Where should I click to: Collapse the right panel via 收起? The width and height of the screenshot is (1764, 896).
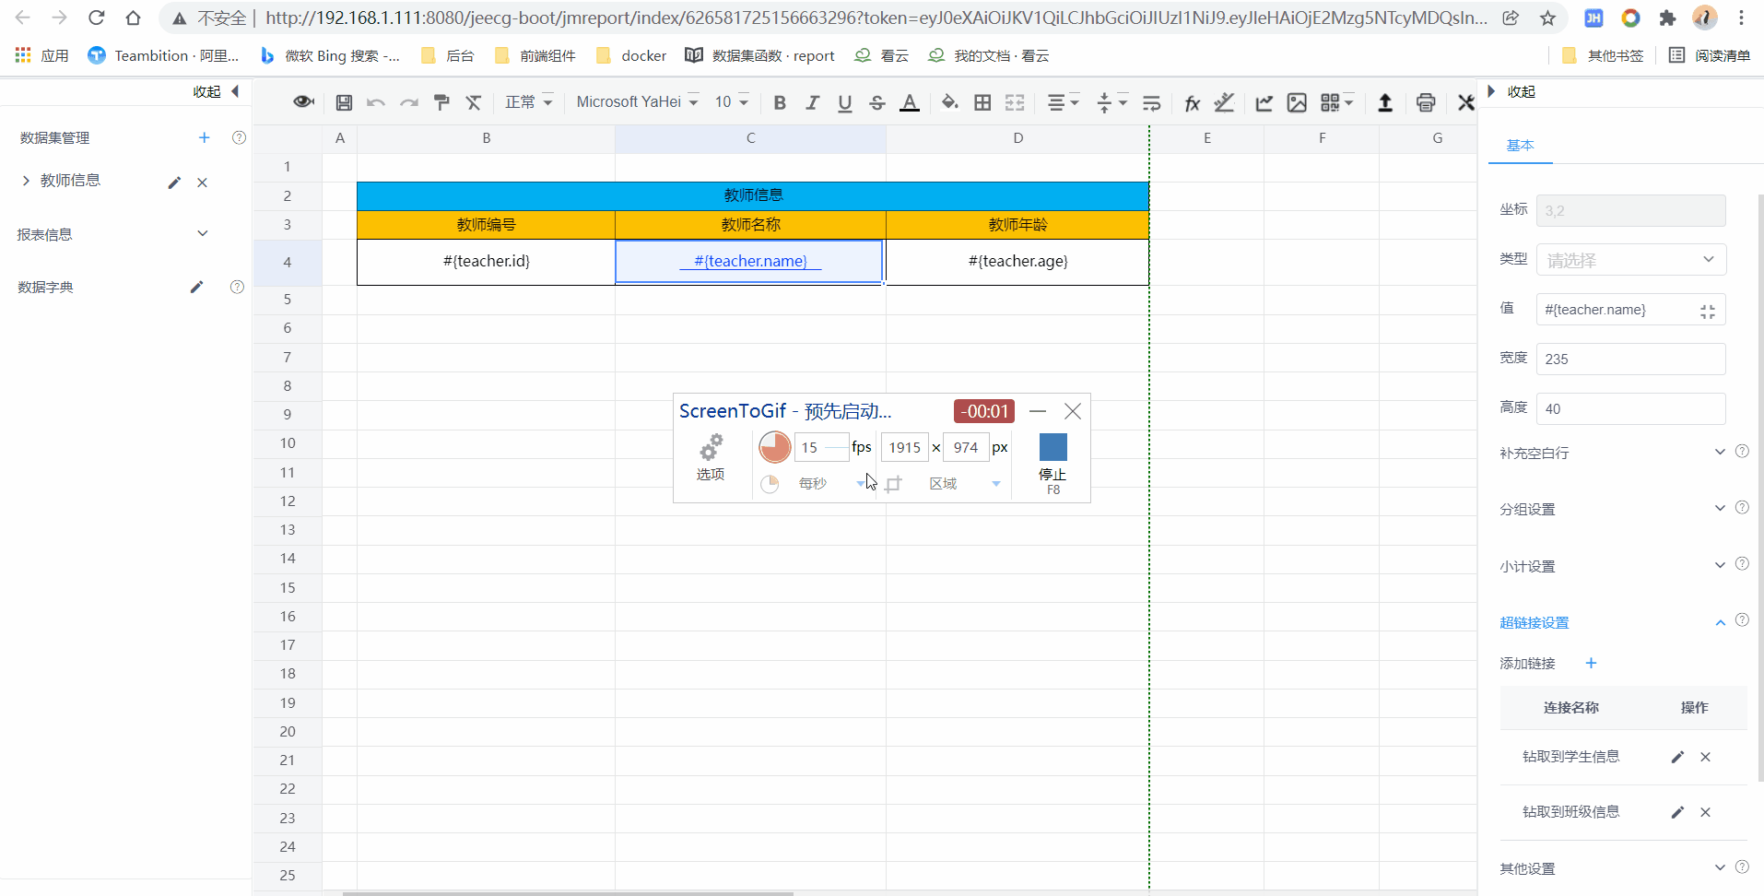(1511, 91)
